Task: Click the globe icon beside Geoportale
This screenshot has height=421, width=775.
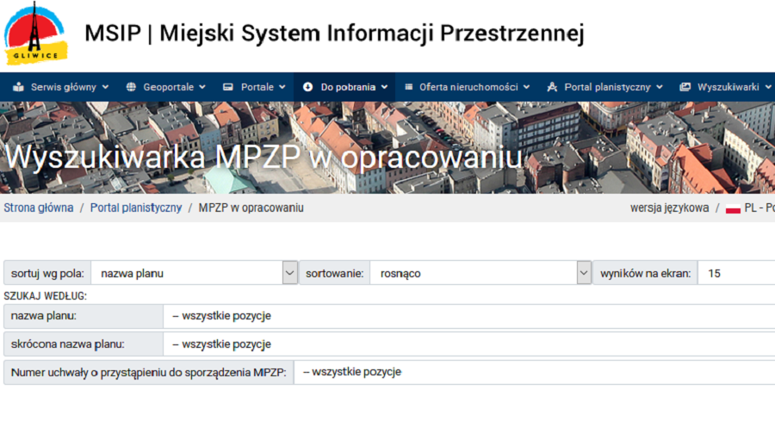Action: (x=131, y=87)
